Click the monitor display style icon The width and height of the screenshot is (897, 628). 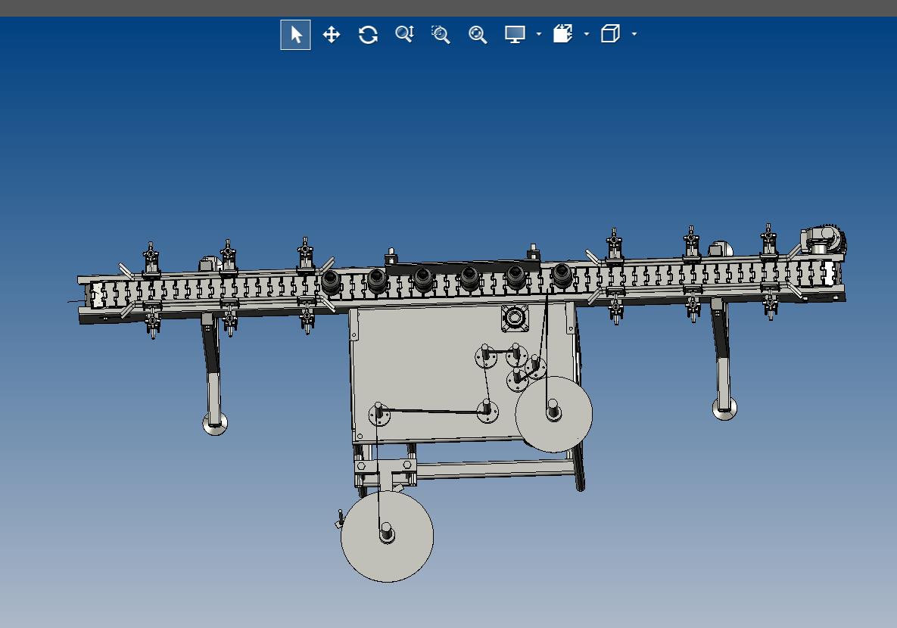[x=515, y=34]
